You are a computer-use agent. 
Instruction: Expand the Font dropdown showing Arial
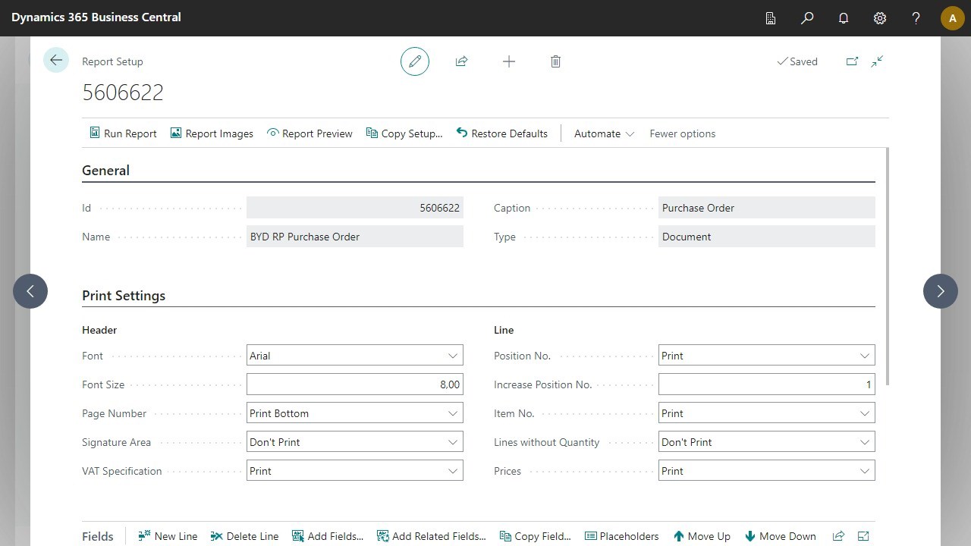[x=354, y=356]
